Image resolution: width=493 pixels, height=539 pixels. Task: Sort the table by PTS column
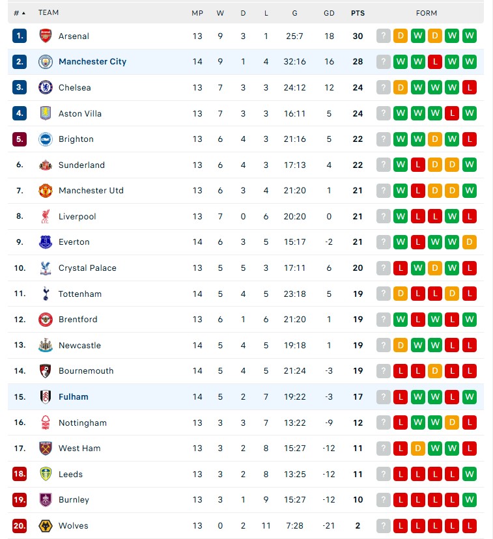(x=357, y=12)
